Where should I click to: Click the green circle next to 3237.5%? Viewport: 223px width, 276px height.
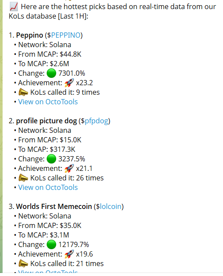51,159
